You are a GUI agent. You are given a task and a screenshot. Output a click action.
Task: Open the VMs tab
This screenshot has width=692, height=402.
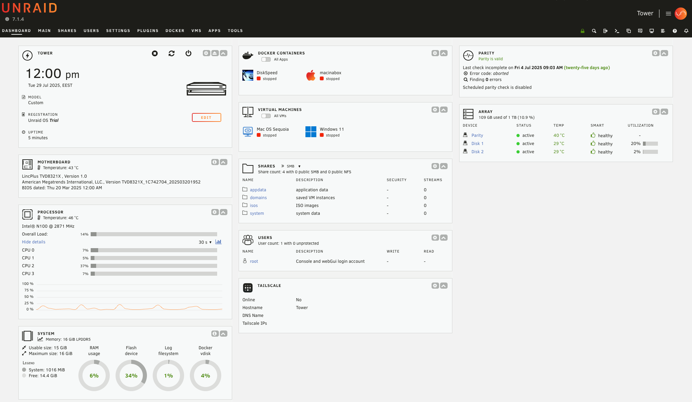click(x=196, y=31)
